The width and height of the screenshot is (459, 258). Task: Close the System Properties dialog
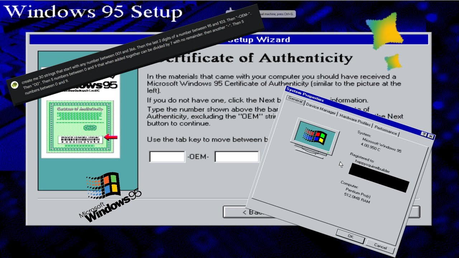tap(431, 137)
